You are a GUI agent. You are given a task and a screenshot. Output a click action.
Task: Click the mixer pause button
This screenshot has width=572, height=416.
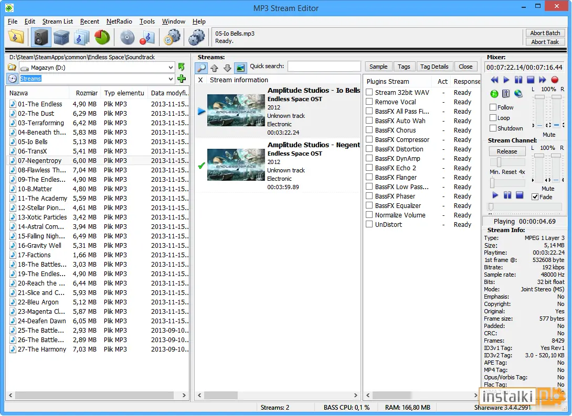tap(518, 80)
